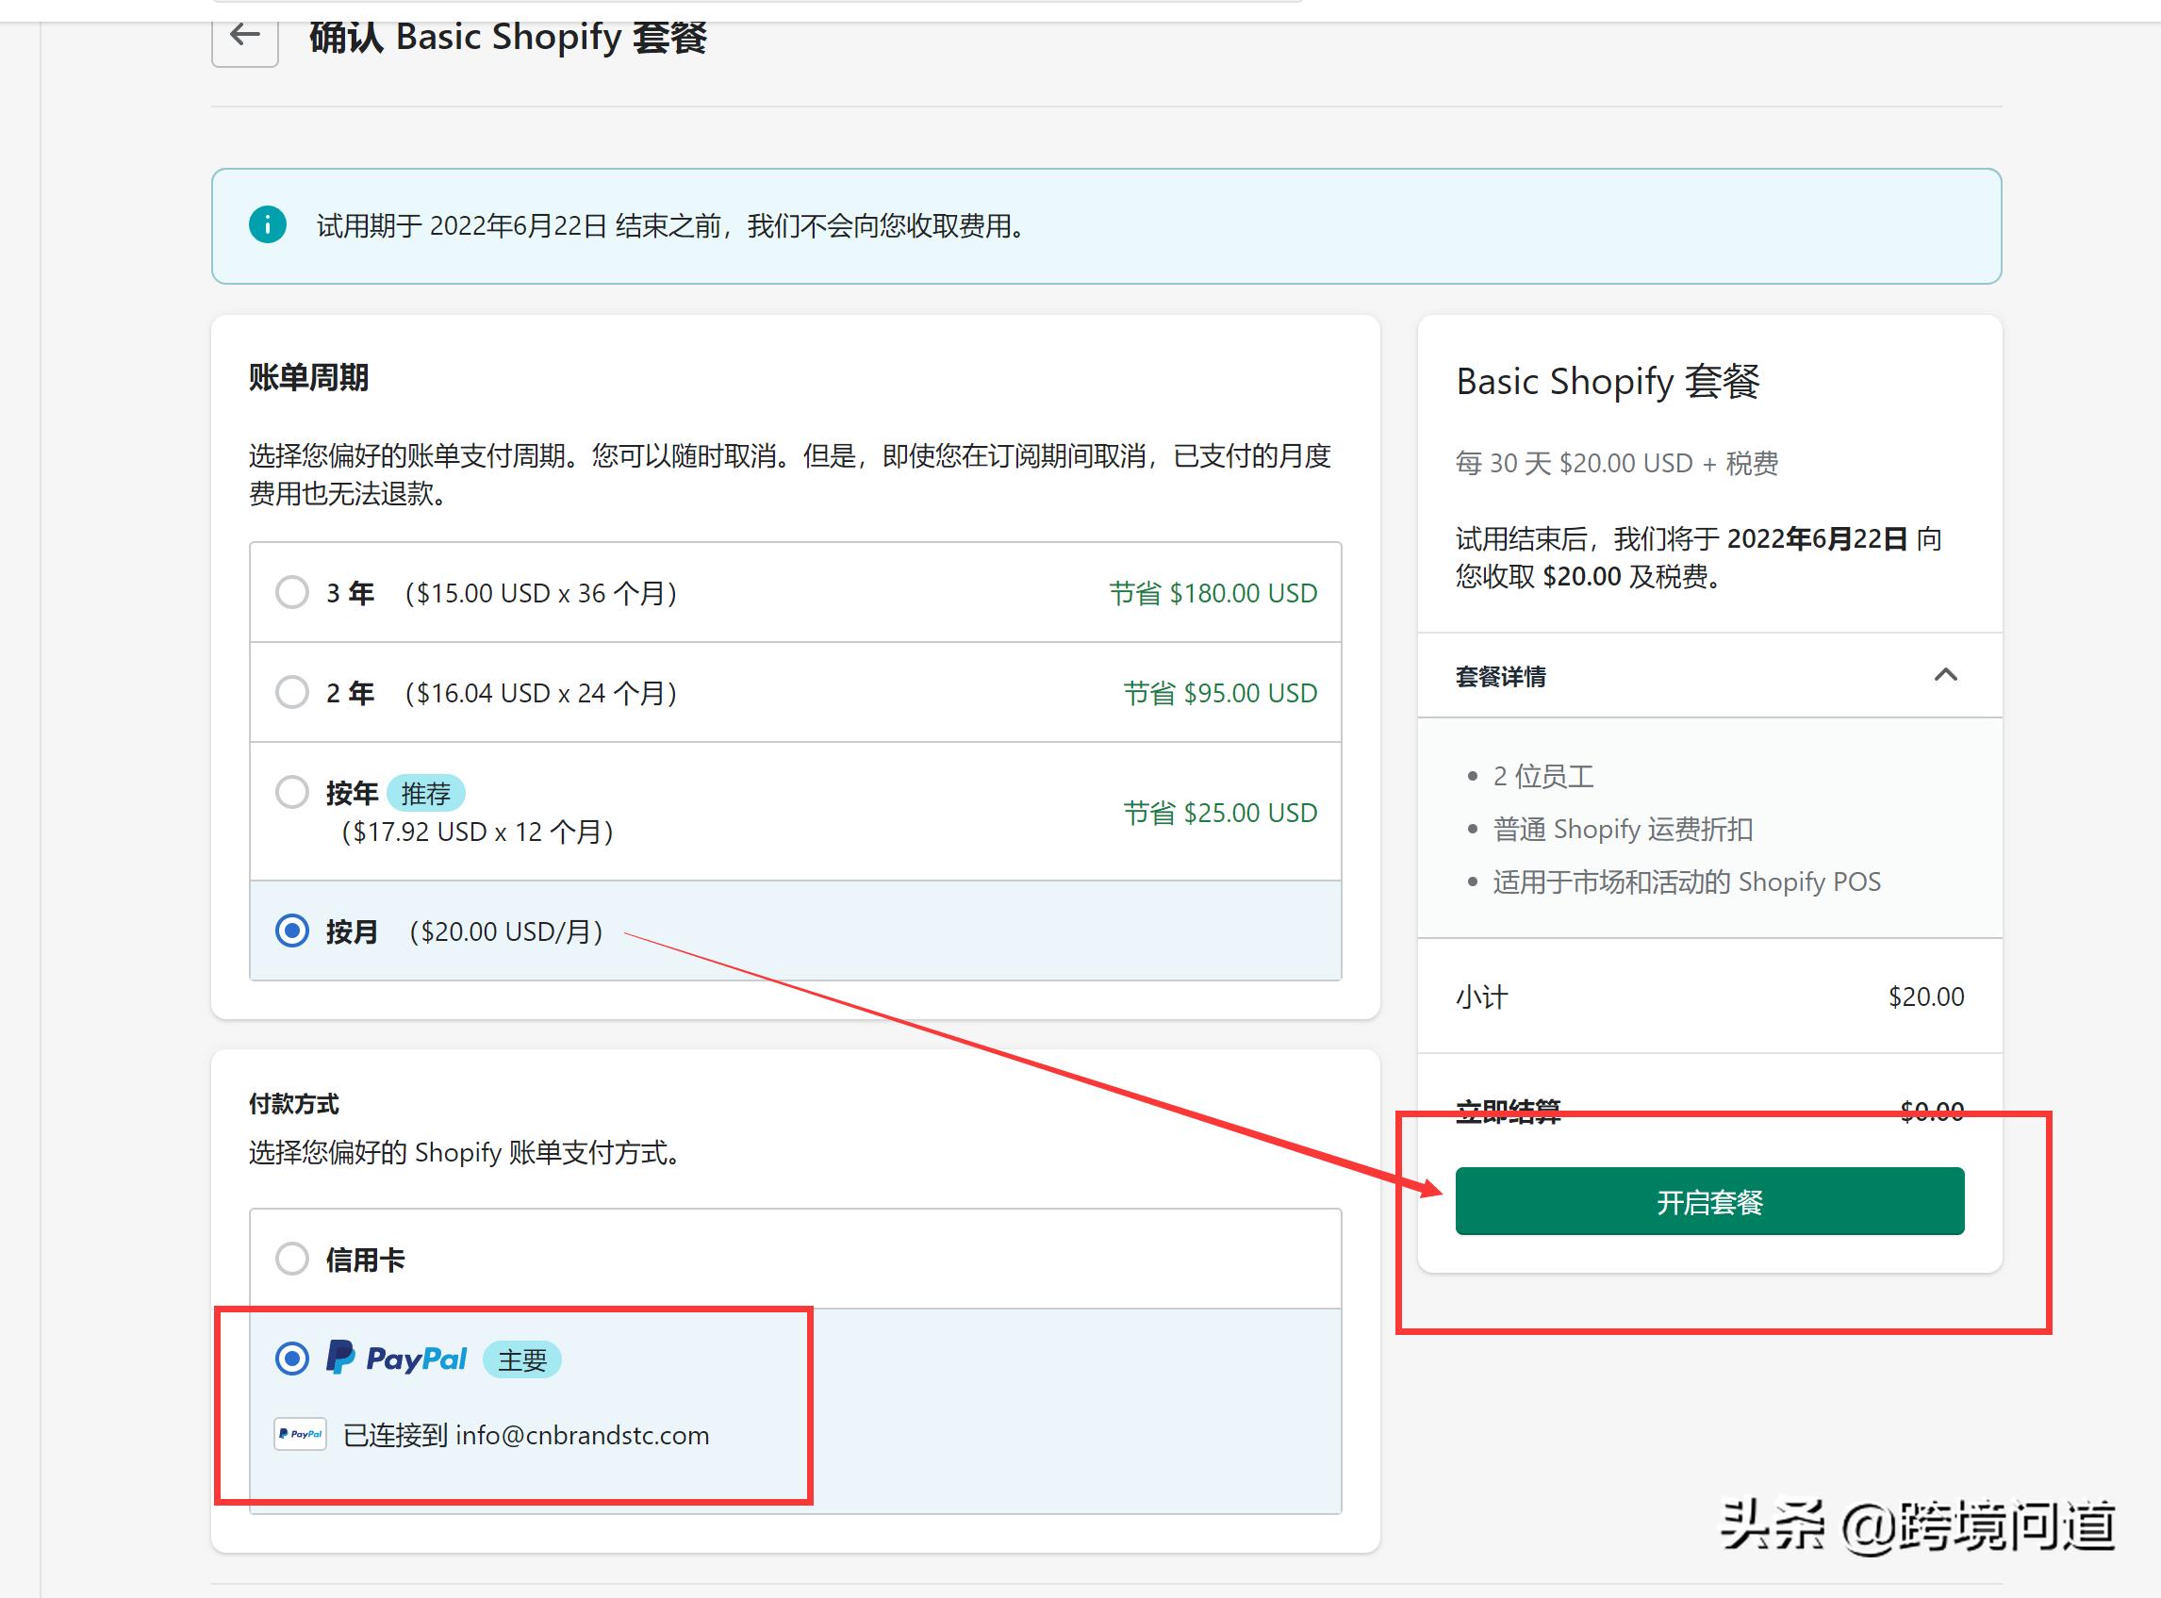
Task: Click the 主要 badge next to PayPal
Action: (x=521, y=1360)
